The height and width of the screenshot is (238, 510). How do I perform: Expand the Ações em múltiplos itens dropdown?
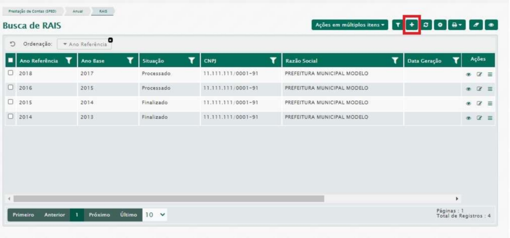[x=350, y=25]
